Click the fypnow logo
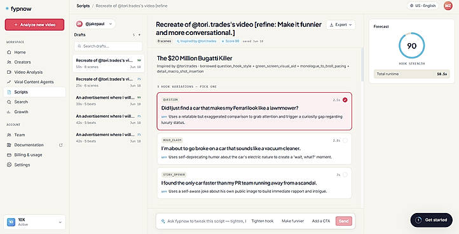 [x=18, y=9]
